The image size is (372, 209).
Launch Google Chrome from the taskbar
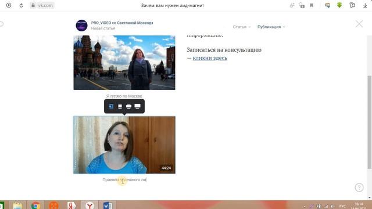coord(35,206)
